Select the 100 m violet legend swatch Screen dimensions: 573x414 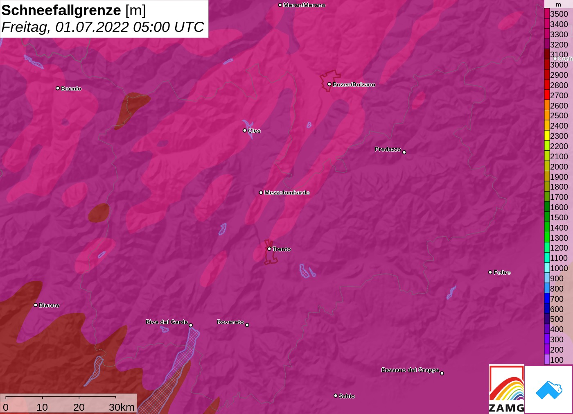pos(547,360)
